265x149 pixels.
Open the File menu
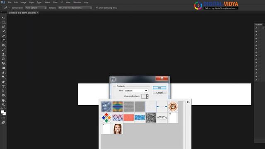tap(10, 2)
